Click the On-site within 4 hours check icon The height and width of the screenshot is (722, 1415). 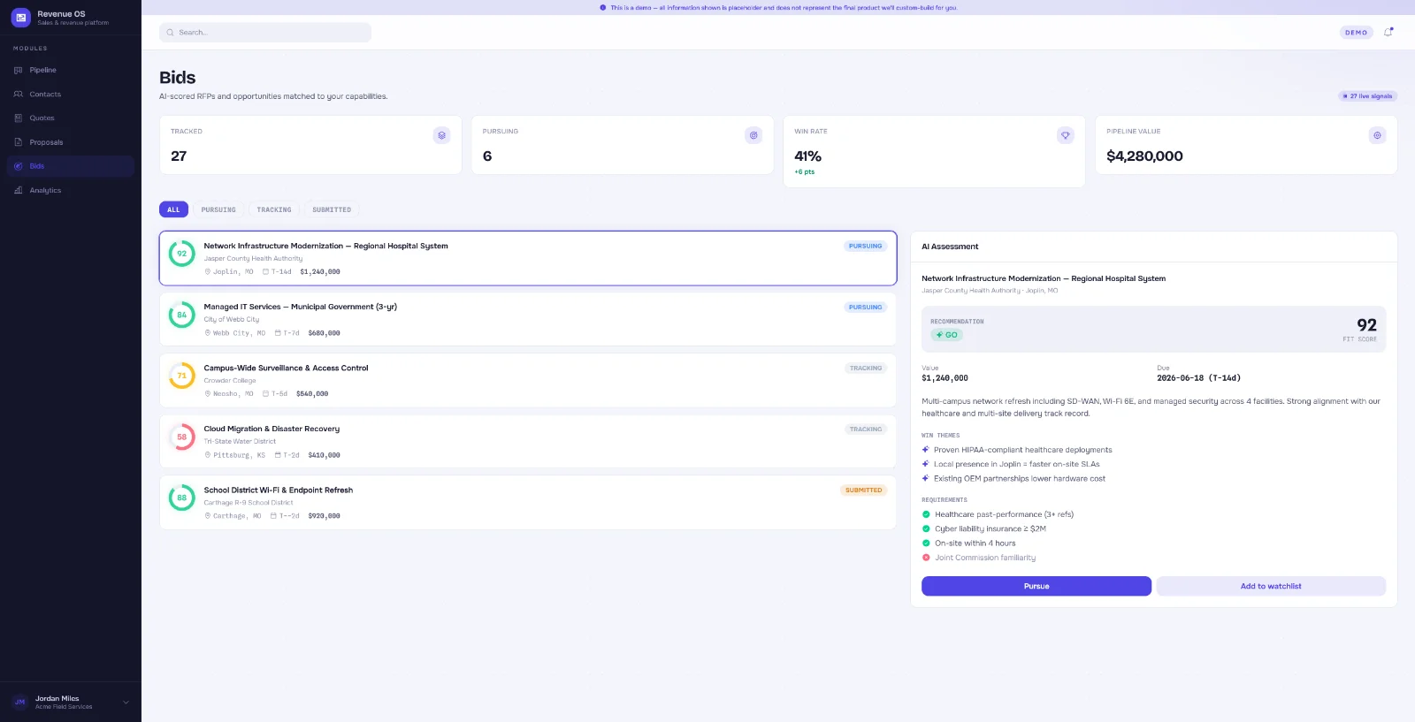pos(926,543)
